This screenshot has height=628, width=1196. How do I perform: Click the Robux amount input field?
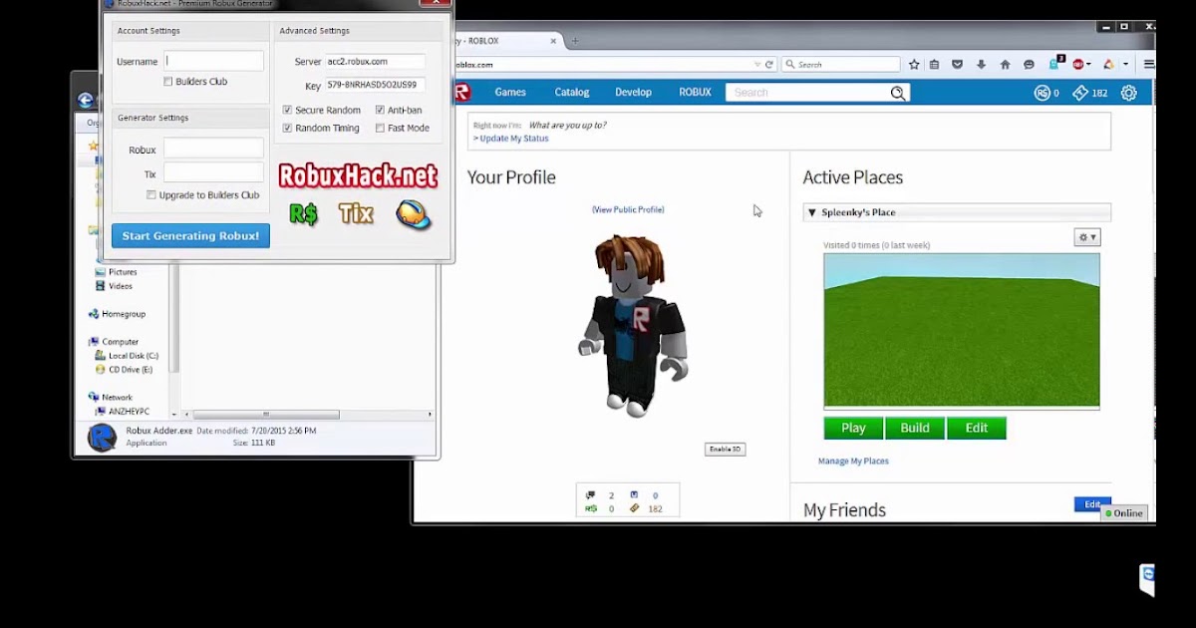[x=213, y=149]
